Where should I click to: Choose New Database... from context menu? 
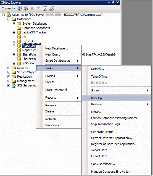[x=59, y=48]
